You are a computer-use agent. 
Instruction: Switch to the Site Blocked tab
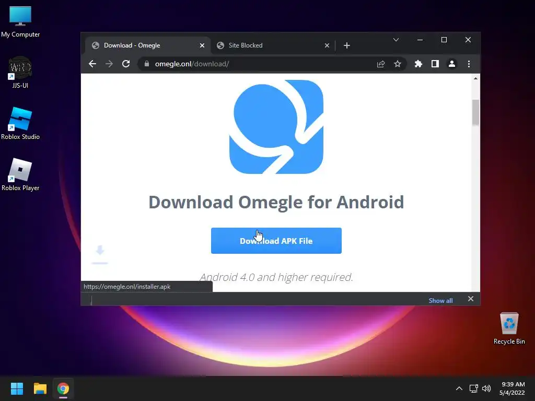point(273,45)
